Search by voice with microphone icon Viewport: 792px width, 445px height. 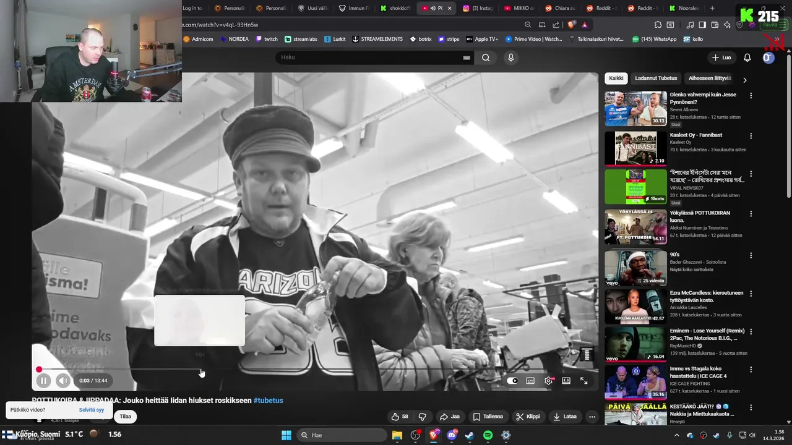(x=510, y=57)
